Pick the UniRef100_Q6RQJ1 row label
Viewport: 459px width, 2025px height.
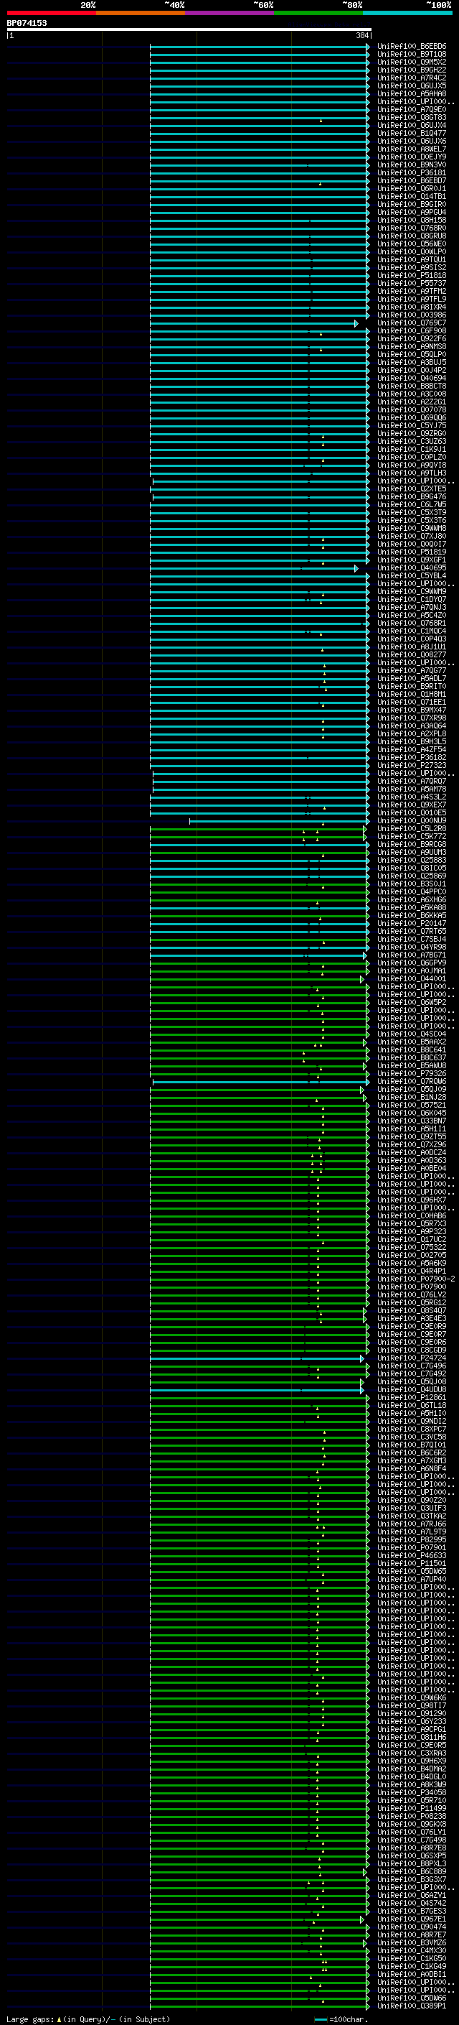(x=412, y=189)
